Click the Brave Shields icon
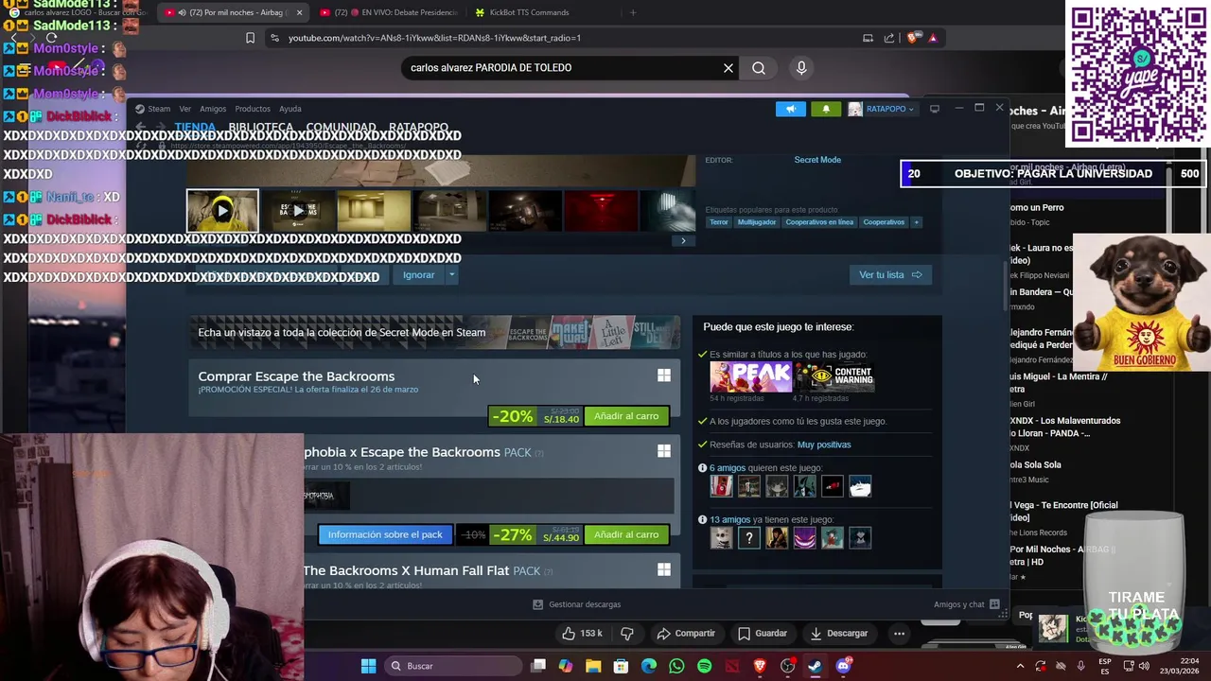 point(912,38)
